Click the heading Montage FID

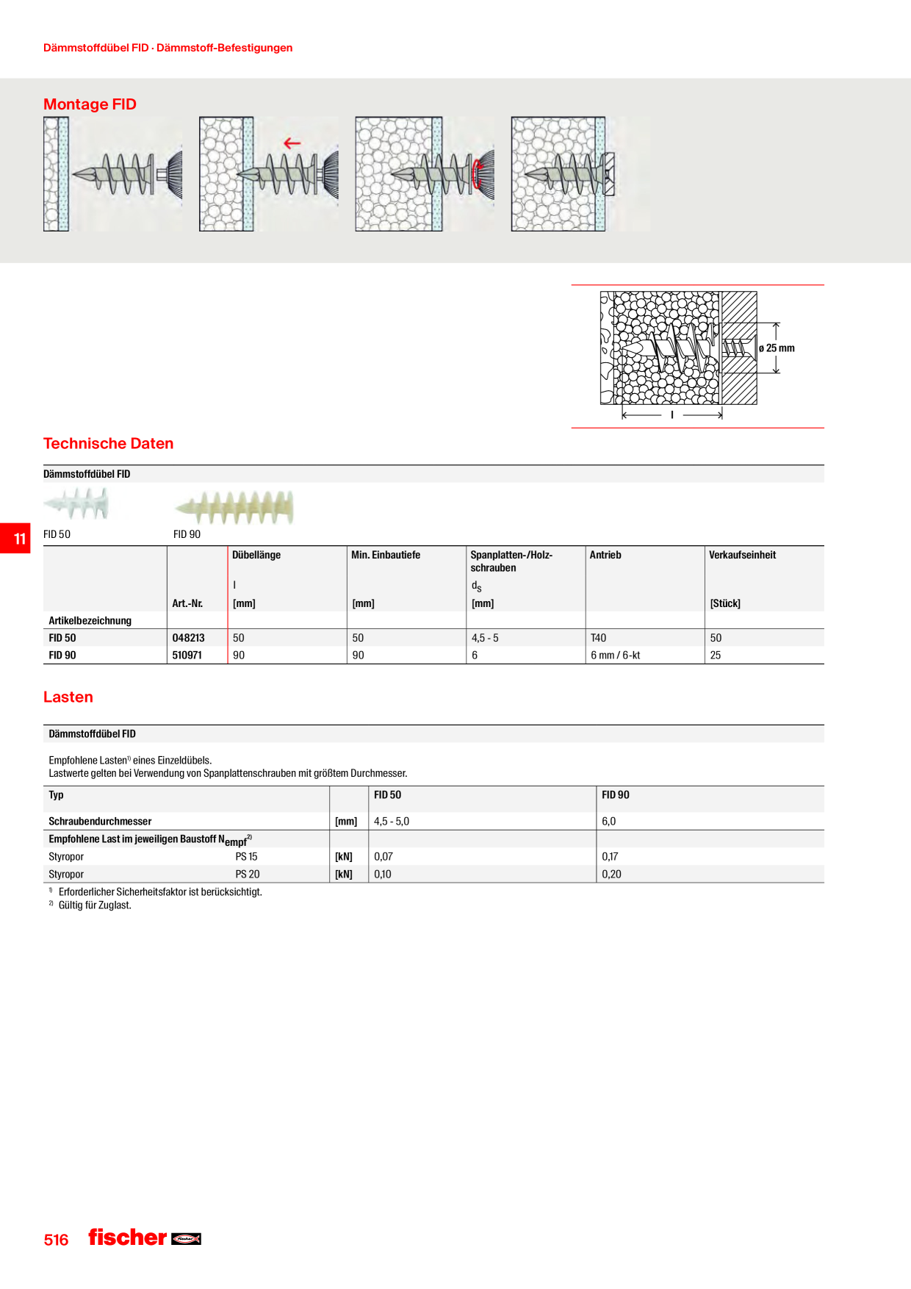pos(90,104)
